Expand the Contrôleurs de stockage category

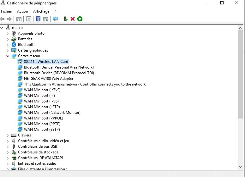pyautogui.click(x=8, y=152)
